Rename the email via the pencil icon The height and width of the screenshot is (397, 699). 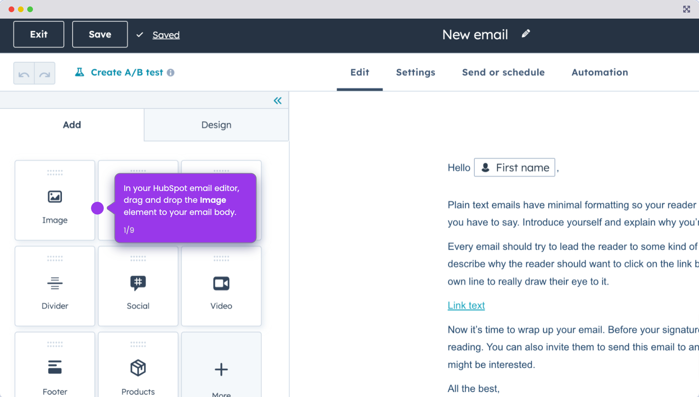(526, 34)
